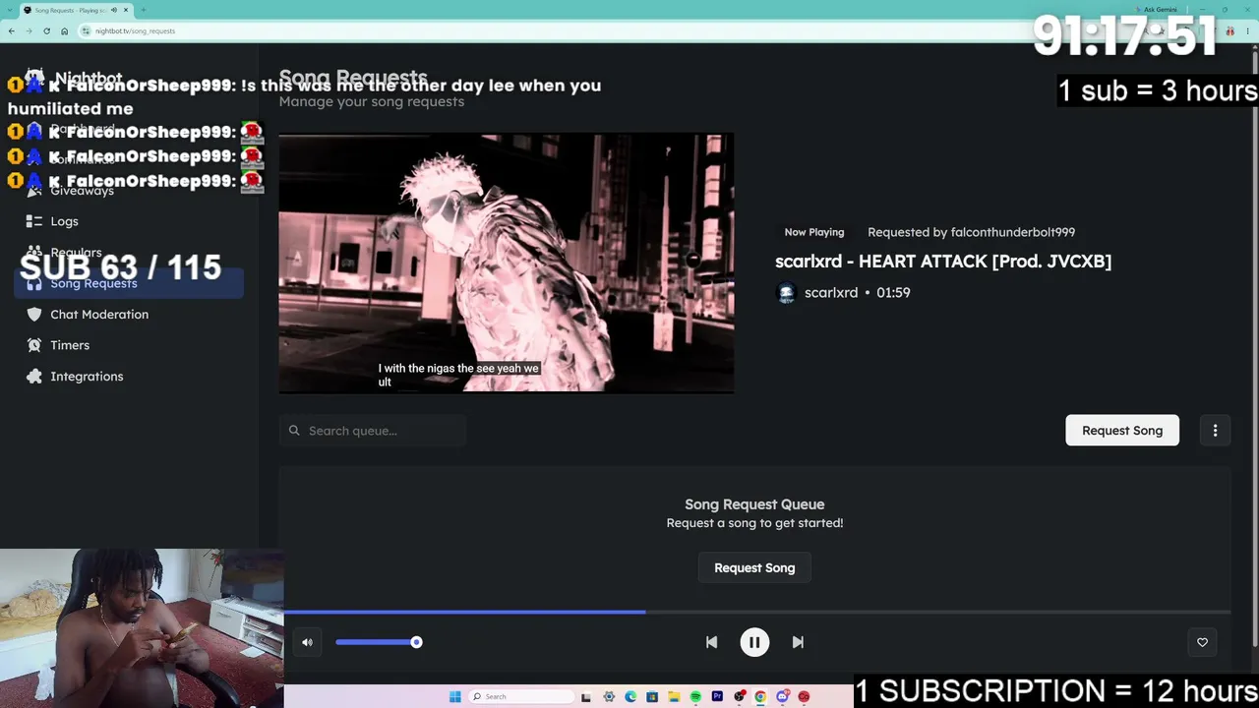Click the scarlxrd - HEART ATTACK song title

pyautogui.click(x=943, y=261)
